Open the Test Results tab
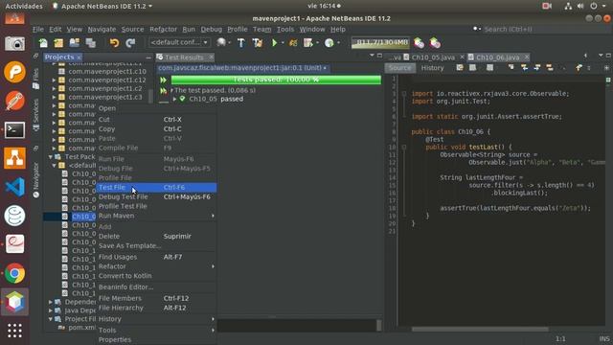Image resolution: width=613 pixels, height=345 pixels. 184,57
